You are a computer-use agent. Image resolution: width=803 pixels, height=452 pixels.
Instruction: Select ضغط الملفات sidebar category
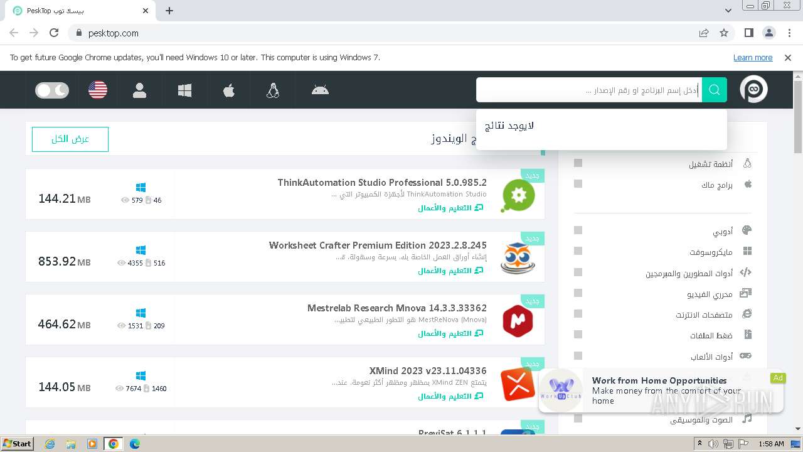pos(711,336)
